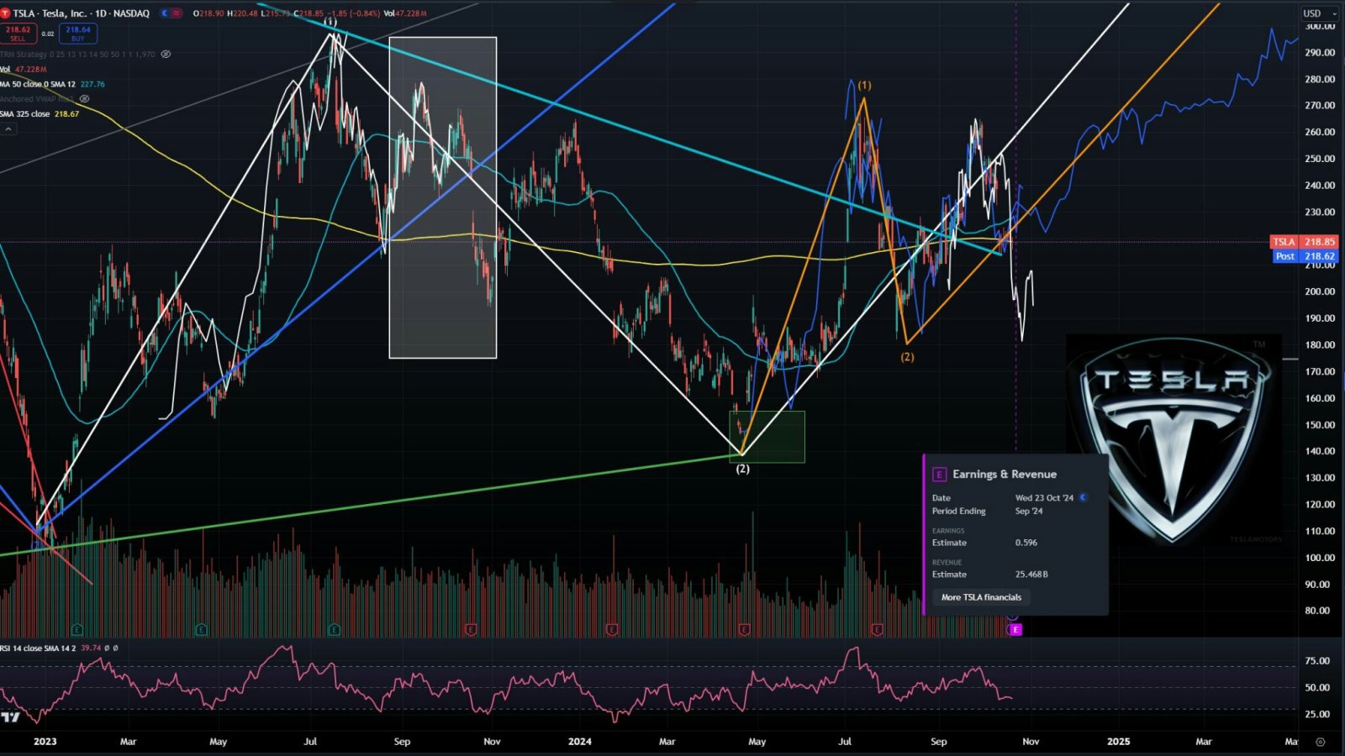The width and height of the screenshot is (1345, 756).
Task: Show the hidden Anchored VWAP indicator via its eye icon
Action: [x=84, y=98]
